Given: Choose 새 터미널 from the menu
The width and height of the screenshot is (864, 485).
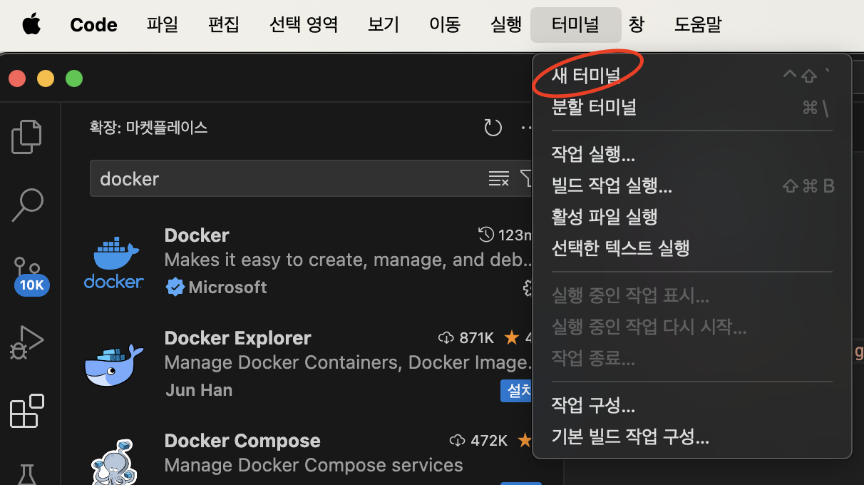Looking at the screenshot, I should pos(692,75).
